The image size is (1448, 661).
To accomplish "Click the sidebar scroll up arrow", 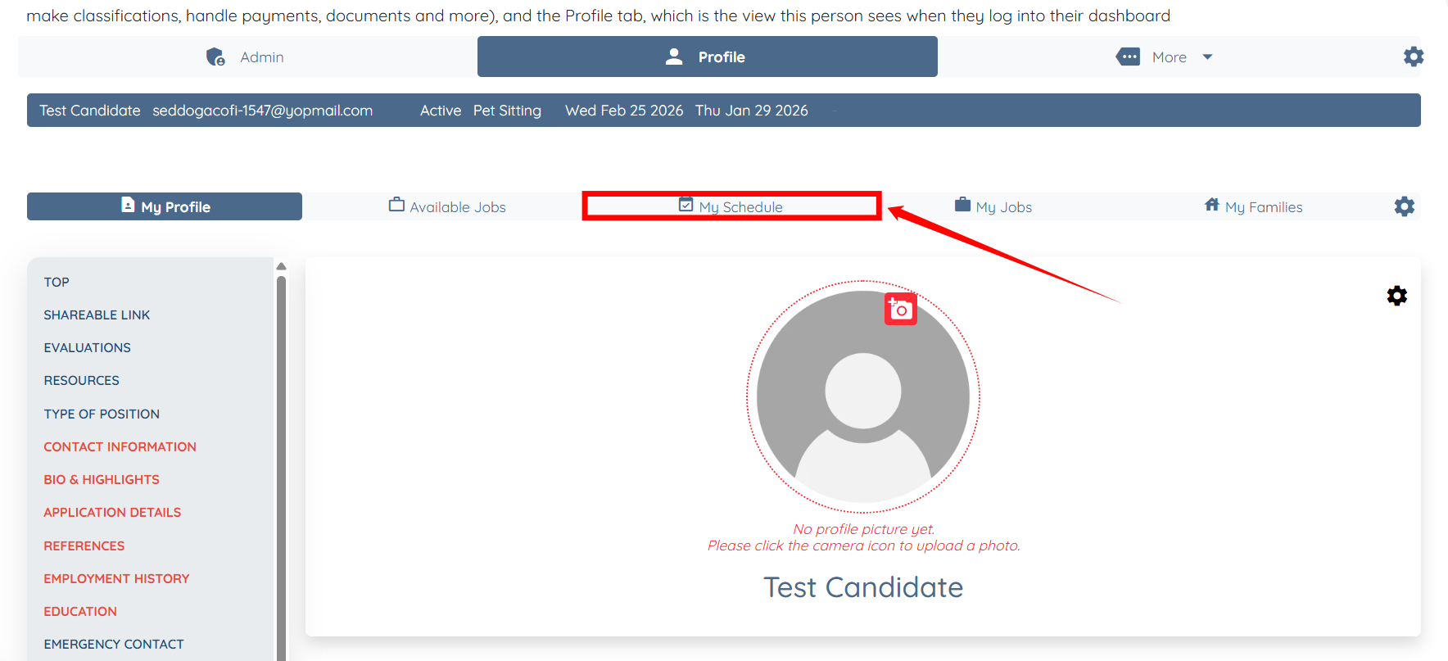I will coord(281,266).
